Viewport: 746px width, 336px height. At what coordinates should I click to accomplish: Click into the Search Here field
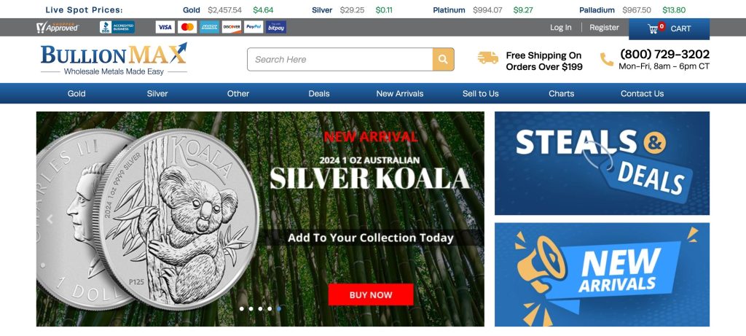pos(339,60)
